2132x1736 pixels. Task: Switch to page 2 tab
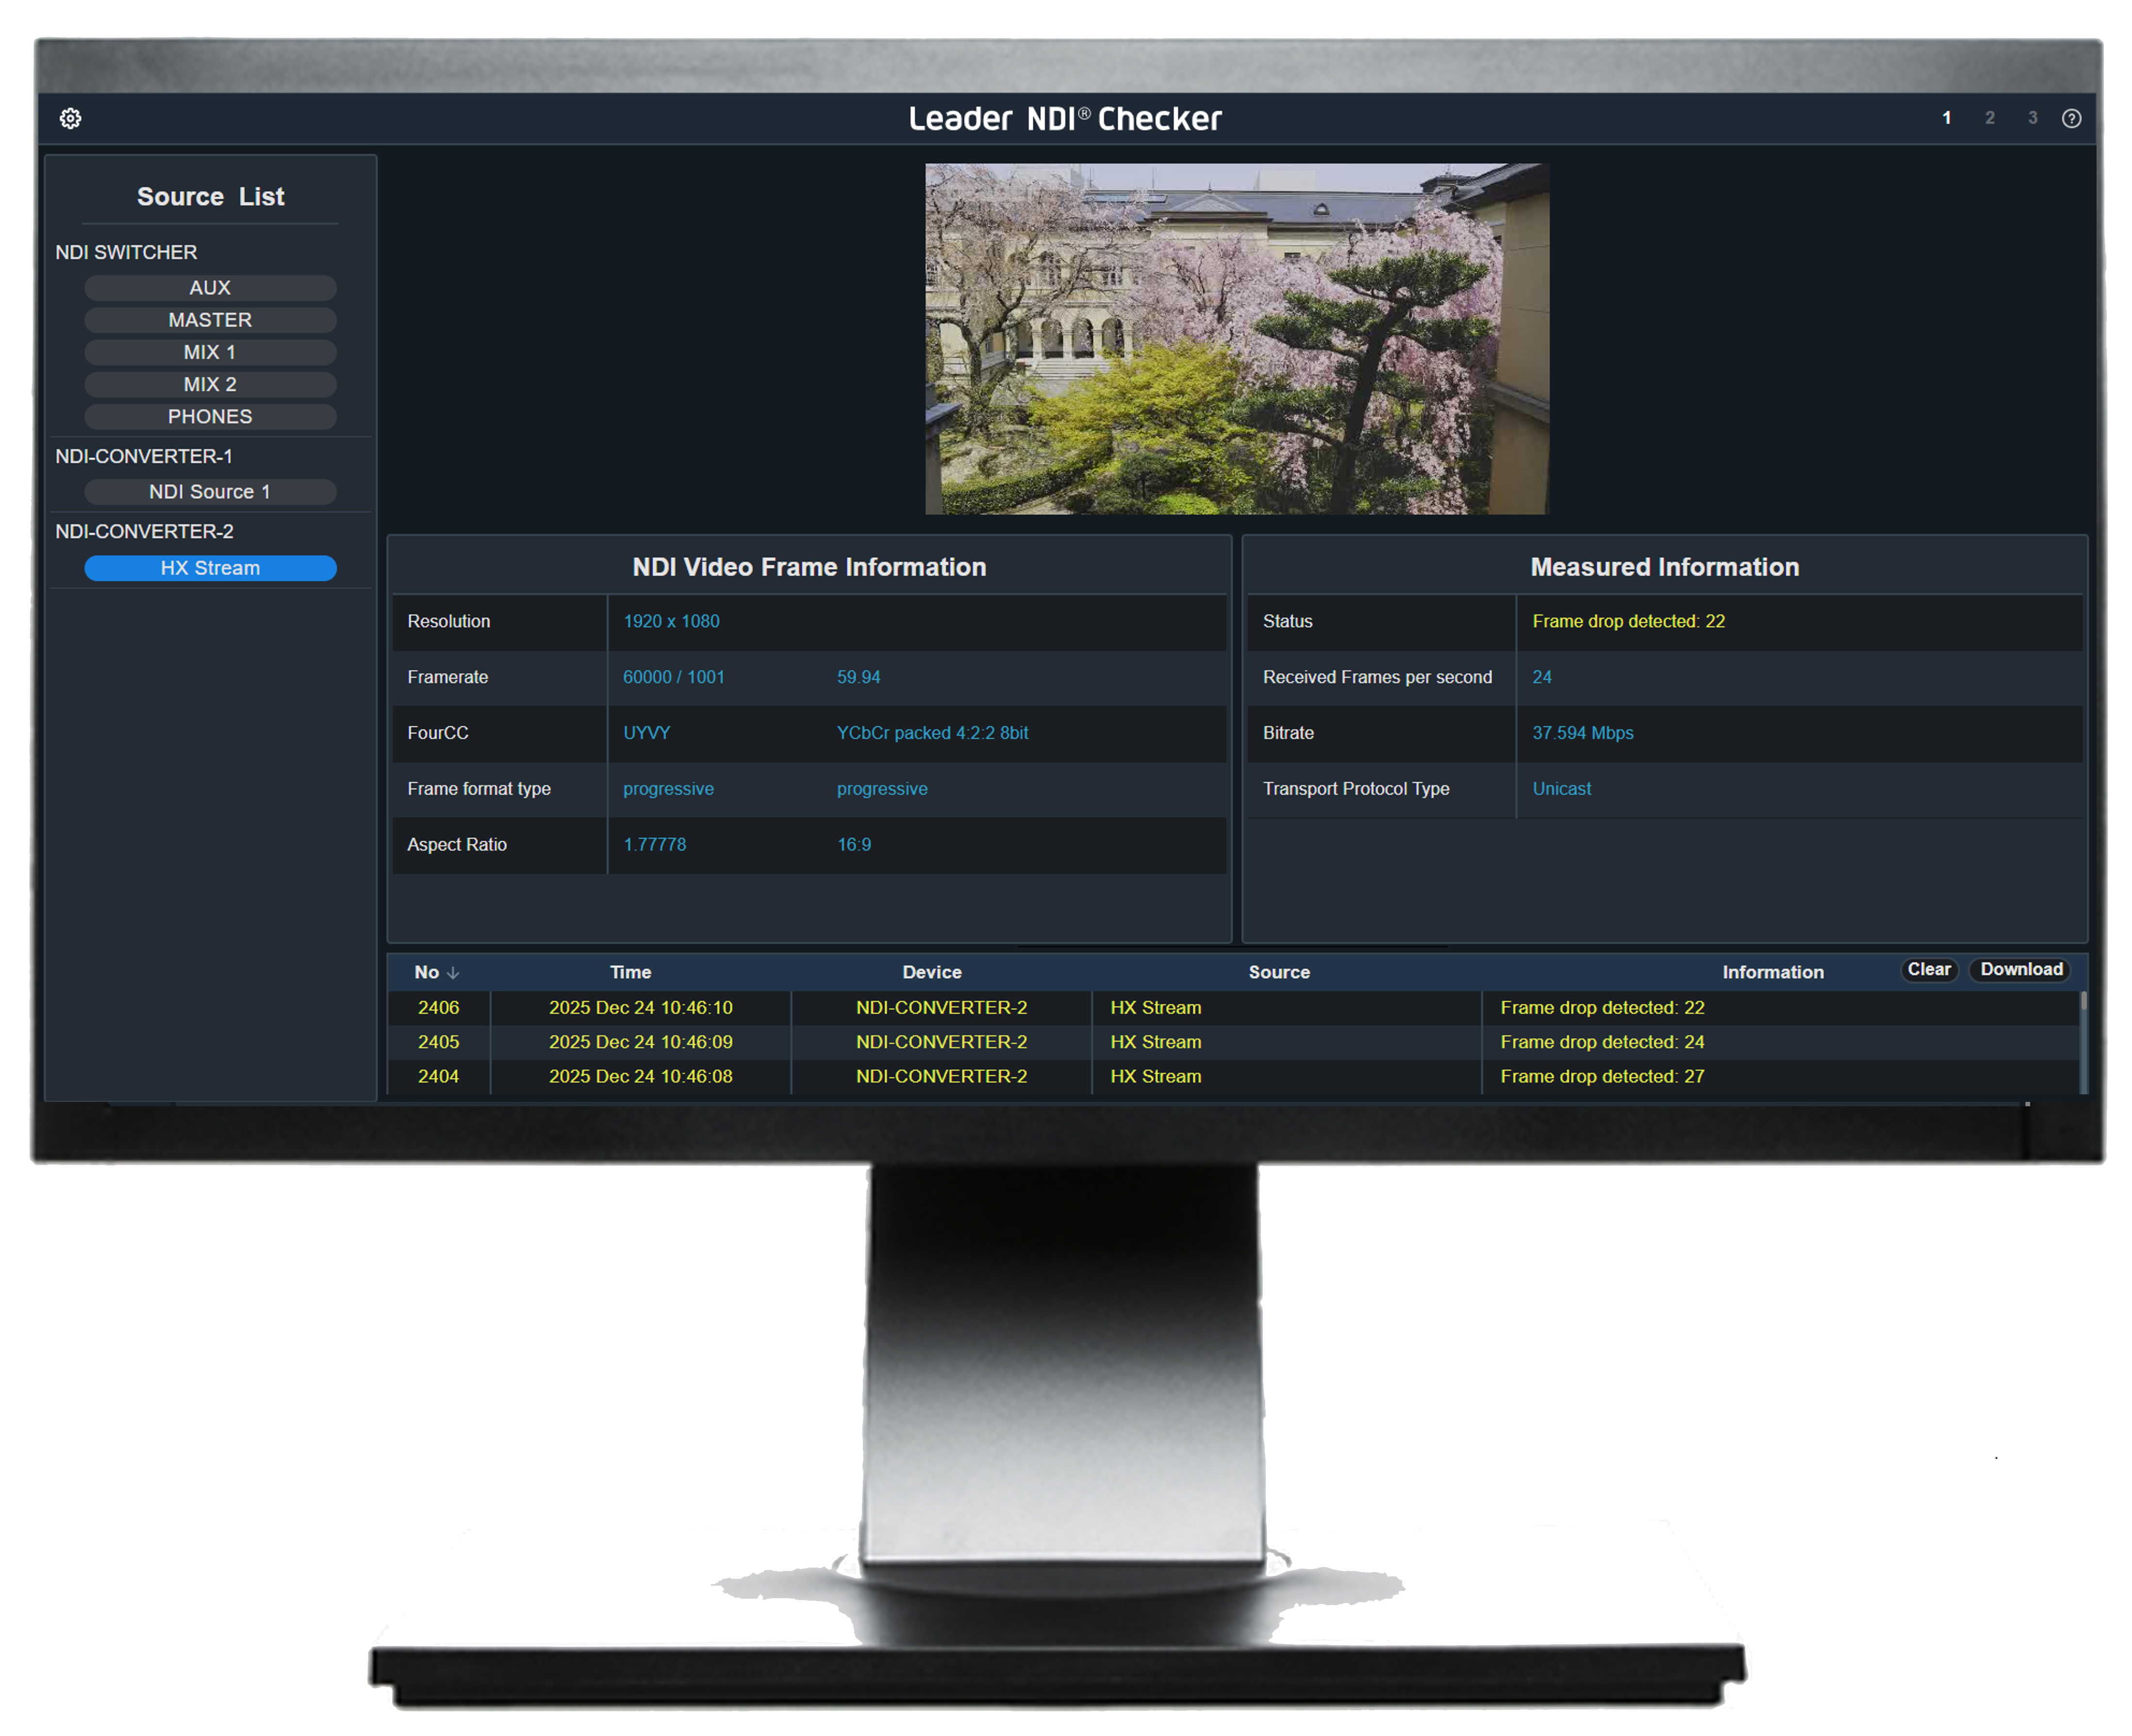click(x=1989, y=118)
